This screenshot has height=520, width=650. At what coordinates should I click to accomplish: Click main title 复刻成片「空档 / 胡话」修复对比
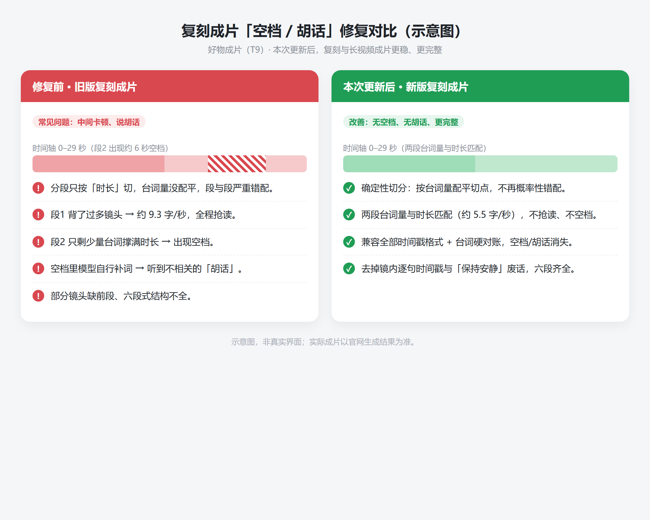click(x=321, y=31)
